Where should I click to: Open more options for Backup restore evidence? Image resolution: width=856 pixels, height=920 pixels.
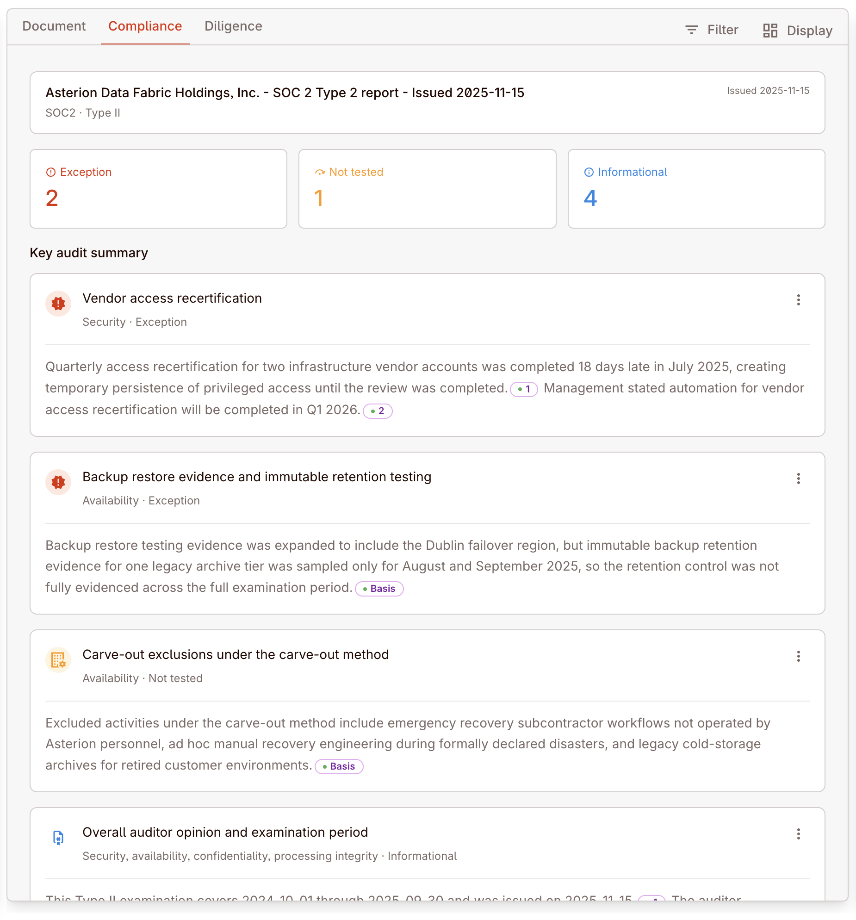799,479
